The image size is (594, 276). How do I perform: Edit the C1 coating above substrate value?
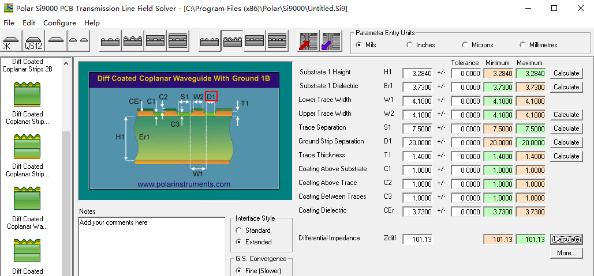tap(417, 170)
